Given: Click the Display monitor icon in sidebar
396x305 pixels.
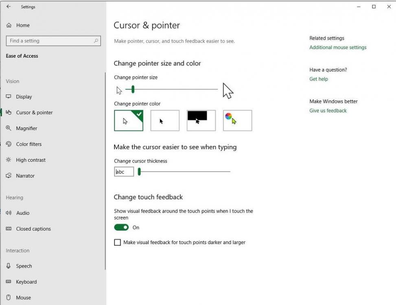Looking at the screenshot, I should tap(9, 97).
